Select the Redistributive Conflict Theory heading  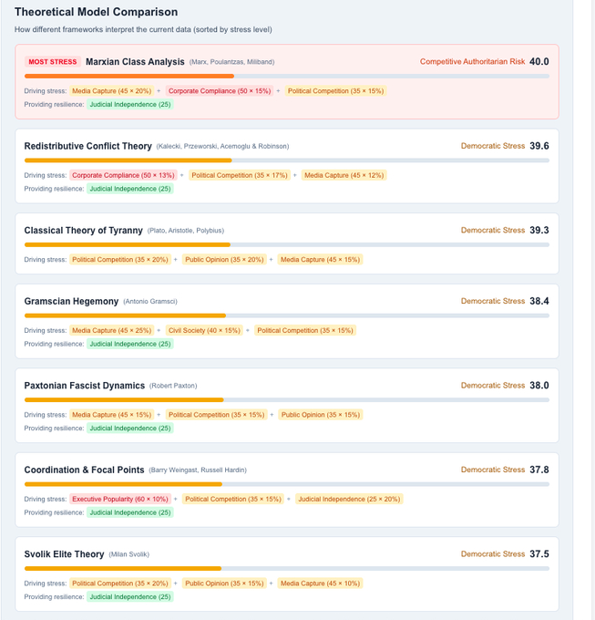(87, 146)
